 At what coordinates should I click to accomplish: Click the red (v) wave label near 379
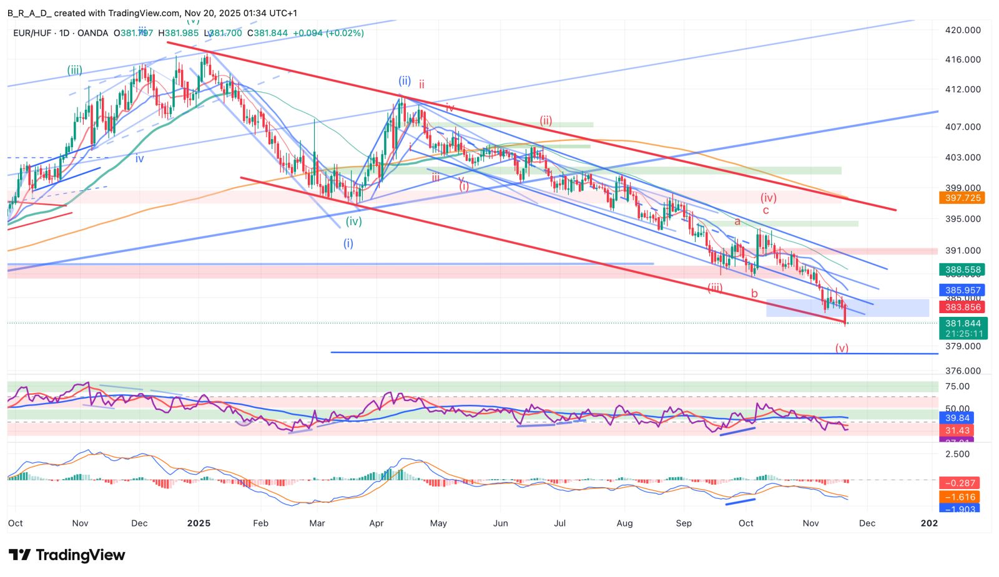(842, 348)
